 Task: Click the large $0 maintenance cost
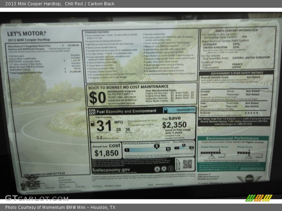tap(98, 98)
